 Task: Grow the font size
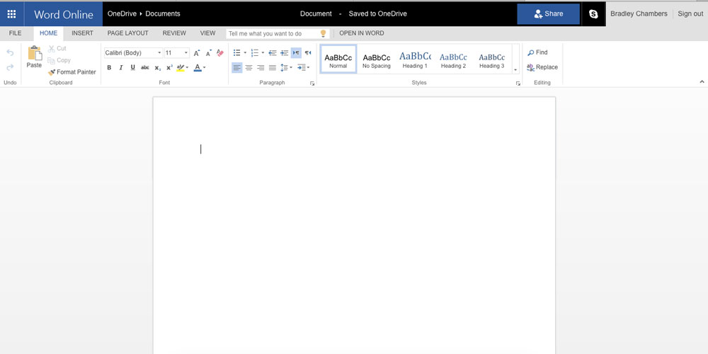point(197,53)
